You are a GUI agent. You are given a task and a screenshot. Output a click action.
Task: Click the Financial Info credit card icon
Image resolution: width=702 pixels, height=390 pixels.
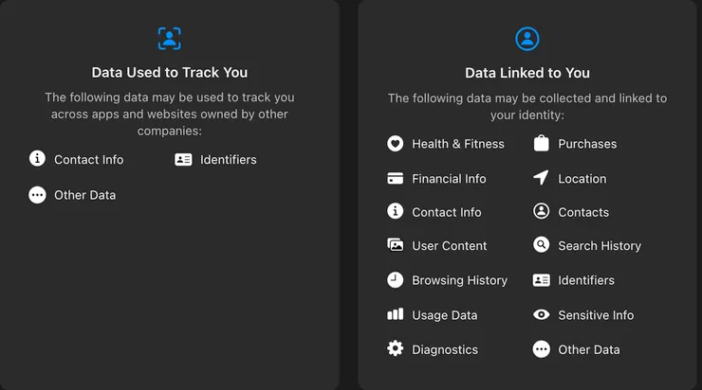pos(396,178)
